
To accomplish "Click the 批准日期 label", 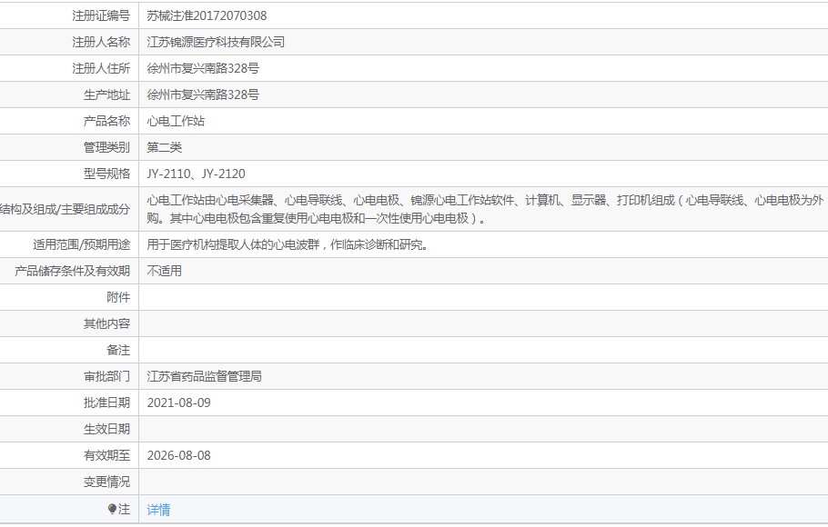I will point(106,403).
